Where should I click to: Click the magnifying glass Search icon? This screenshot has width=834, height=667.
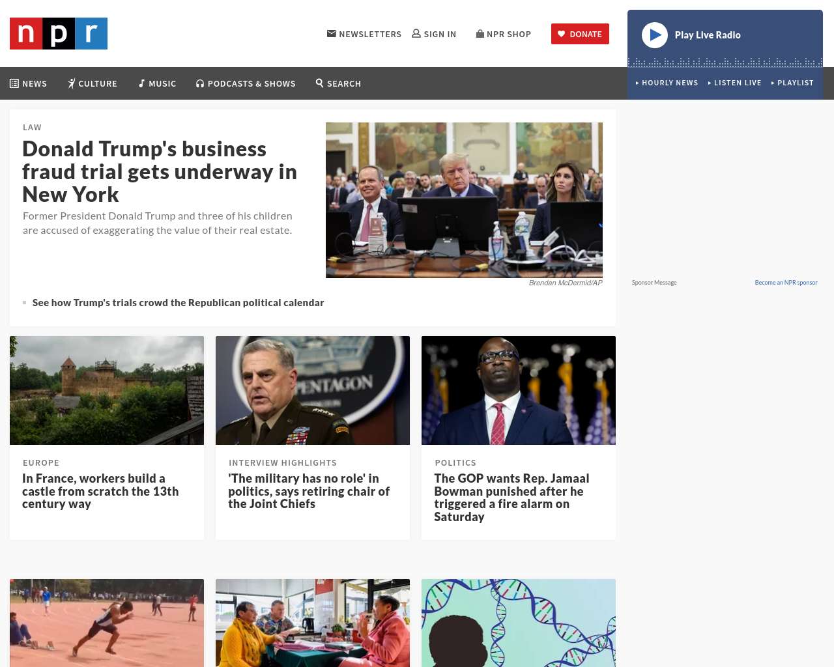(x=320, y=83)
